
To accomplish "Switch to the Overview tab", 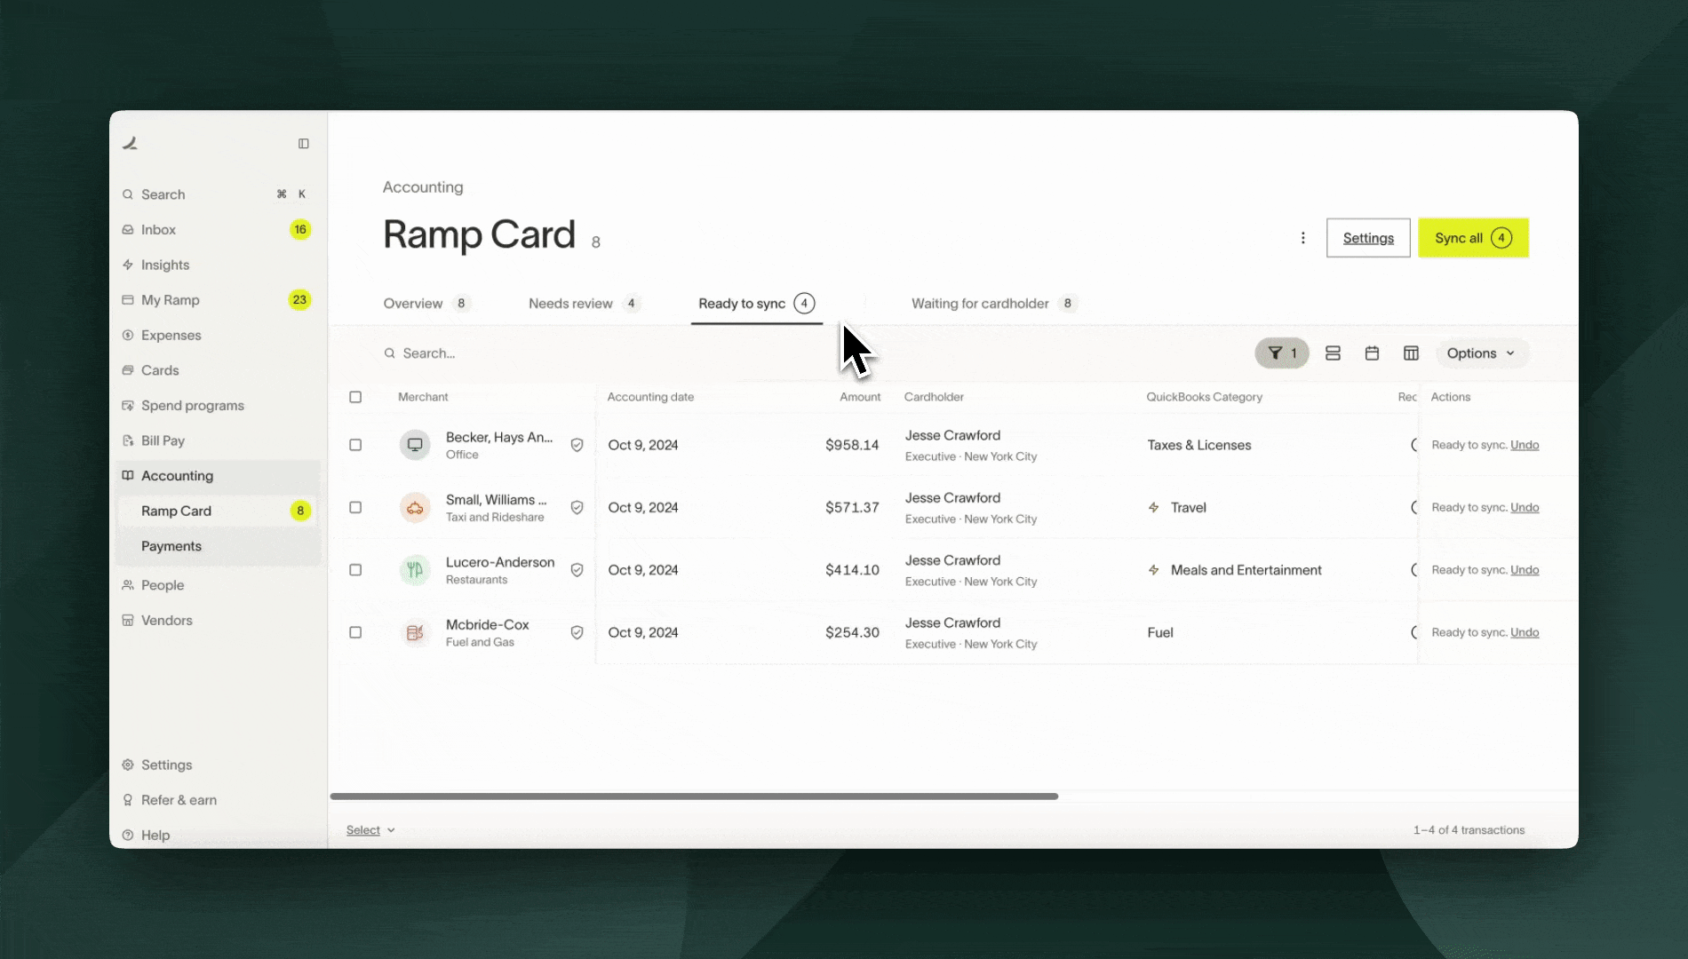I will pyautogui.click(x=426, y=304).
